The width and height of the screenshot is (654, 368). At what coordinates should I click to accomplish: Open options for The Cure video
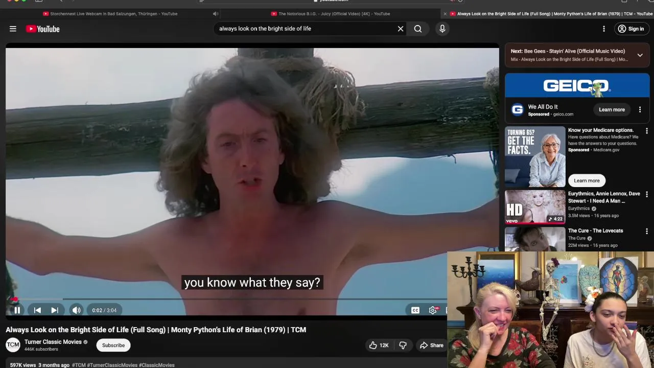click(x=646, y=232)
